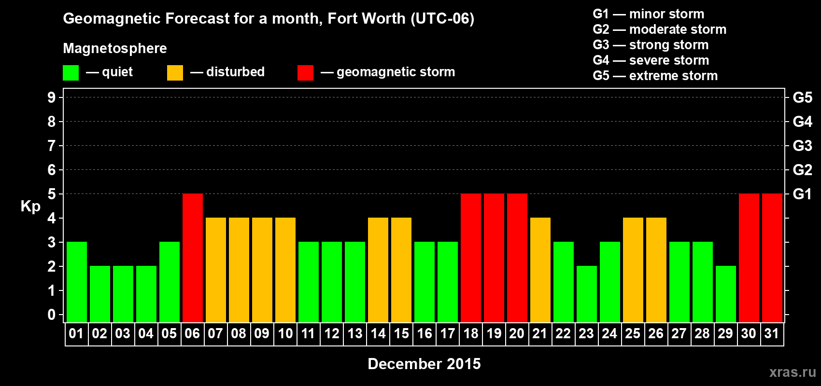Click the date label 22
The image size is (821, 386).
point(563,333)
